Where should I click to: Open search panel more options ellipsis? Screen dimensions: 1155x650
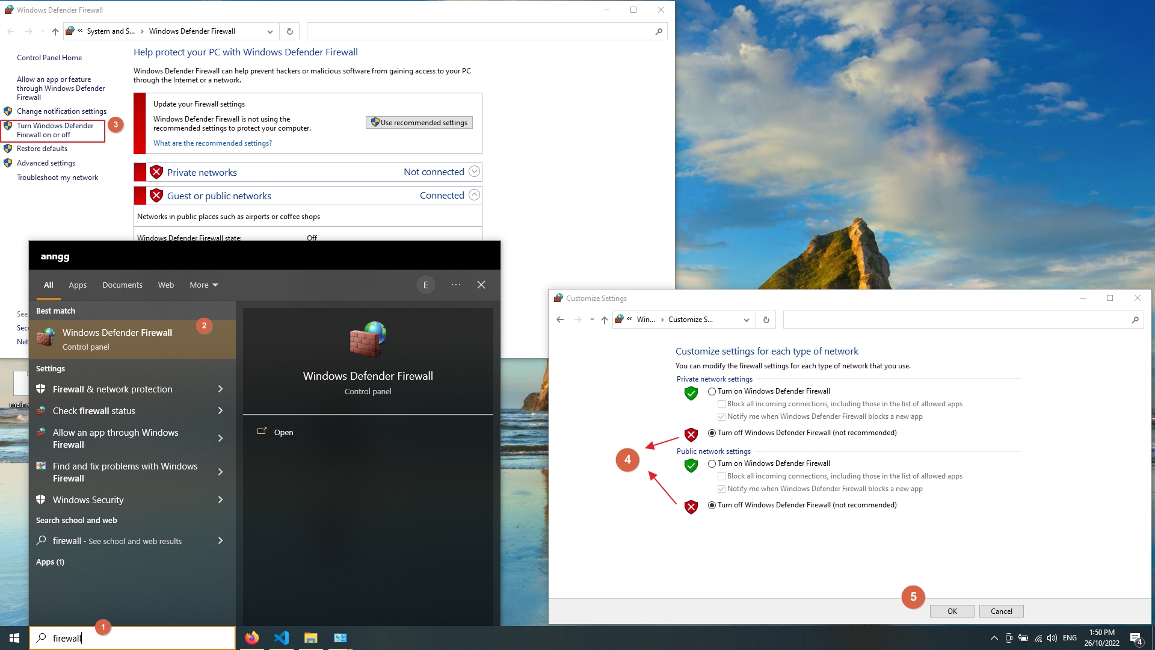coord(456,285)
